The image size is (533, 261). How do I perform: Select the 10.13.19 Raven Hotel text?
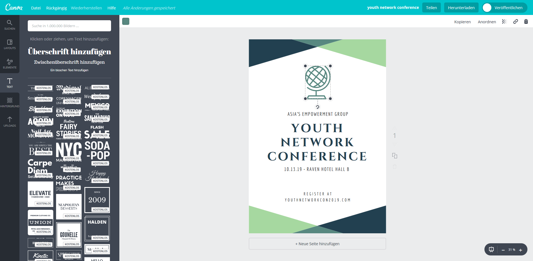pos(317,169)
